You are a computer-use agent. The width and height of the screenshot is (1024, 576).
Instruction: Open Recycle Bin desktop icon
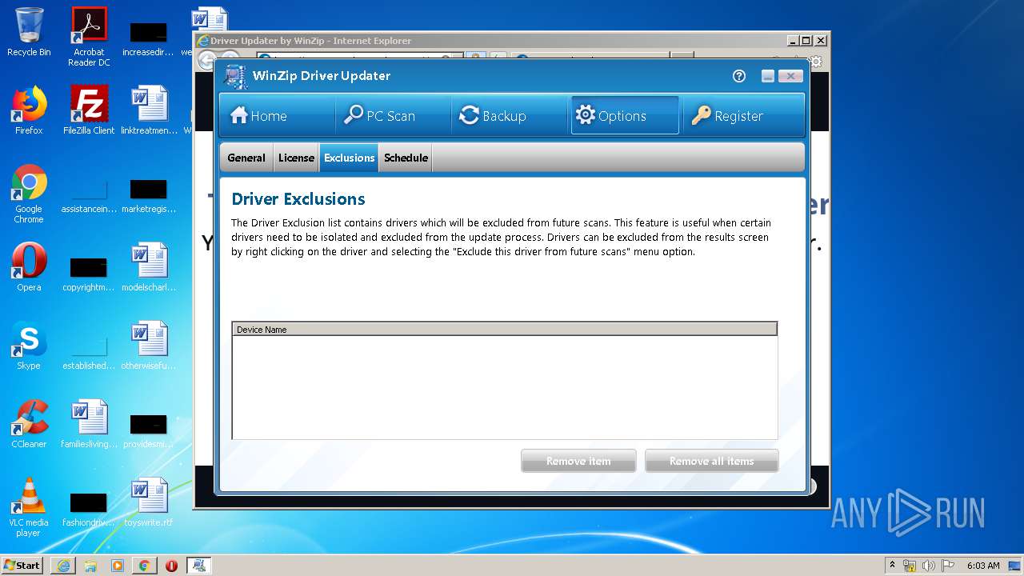click(29, 32)
